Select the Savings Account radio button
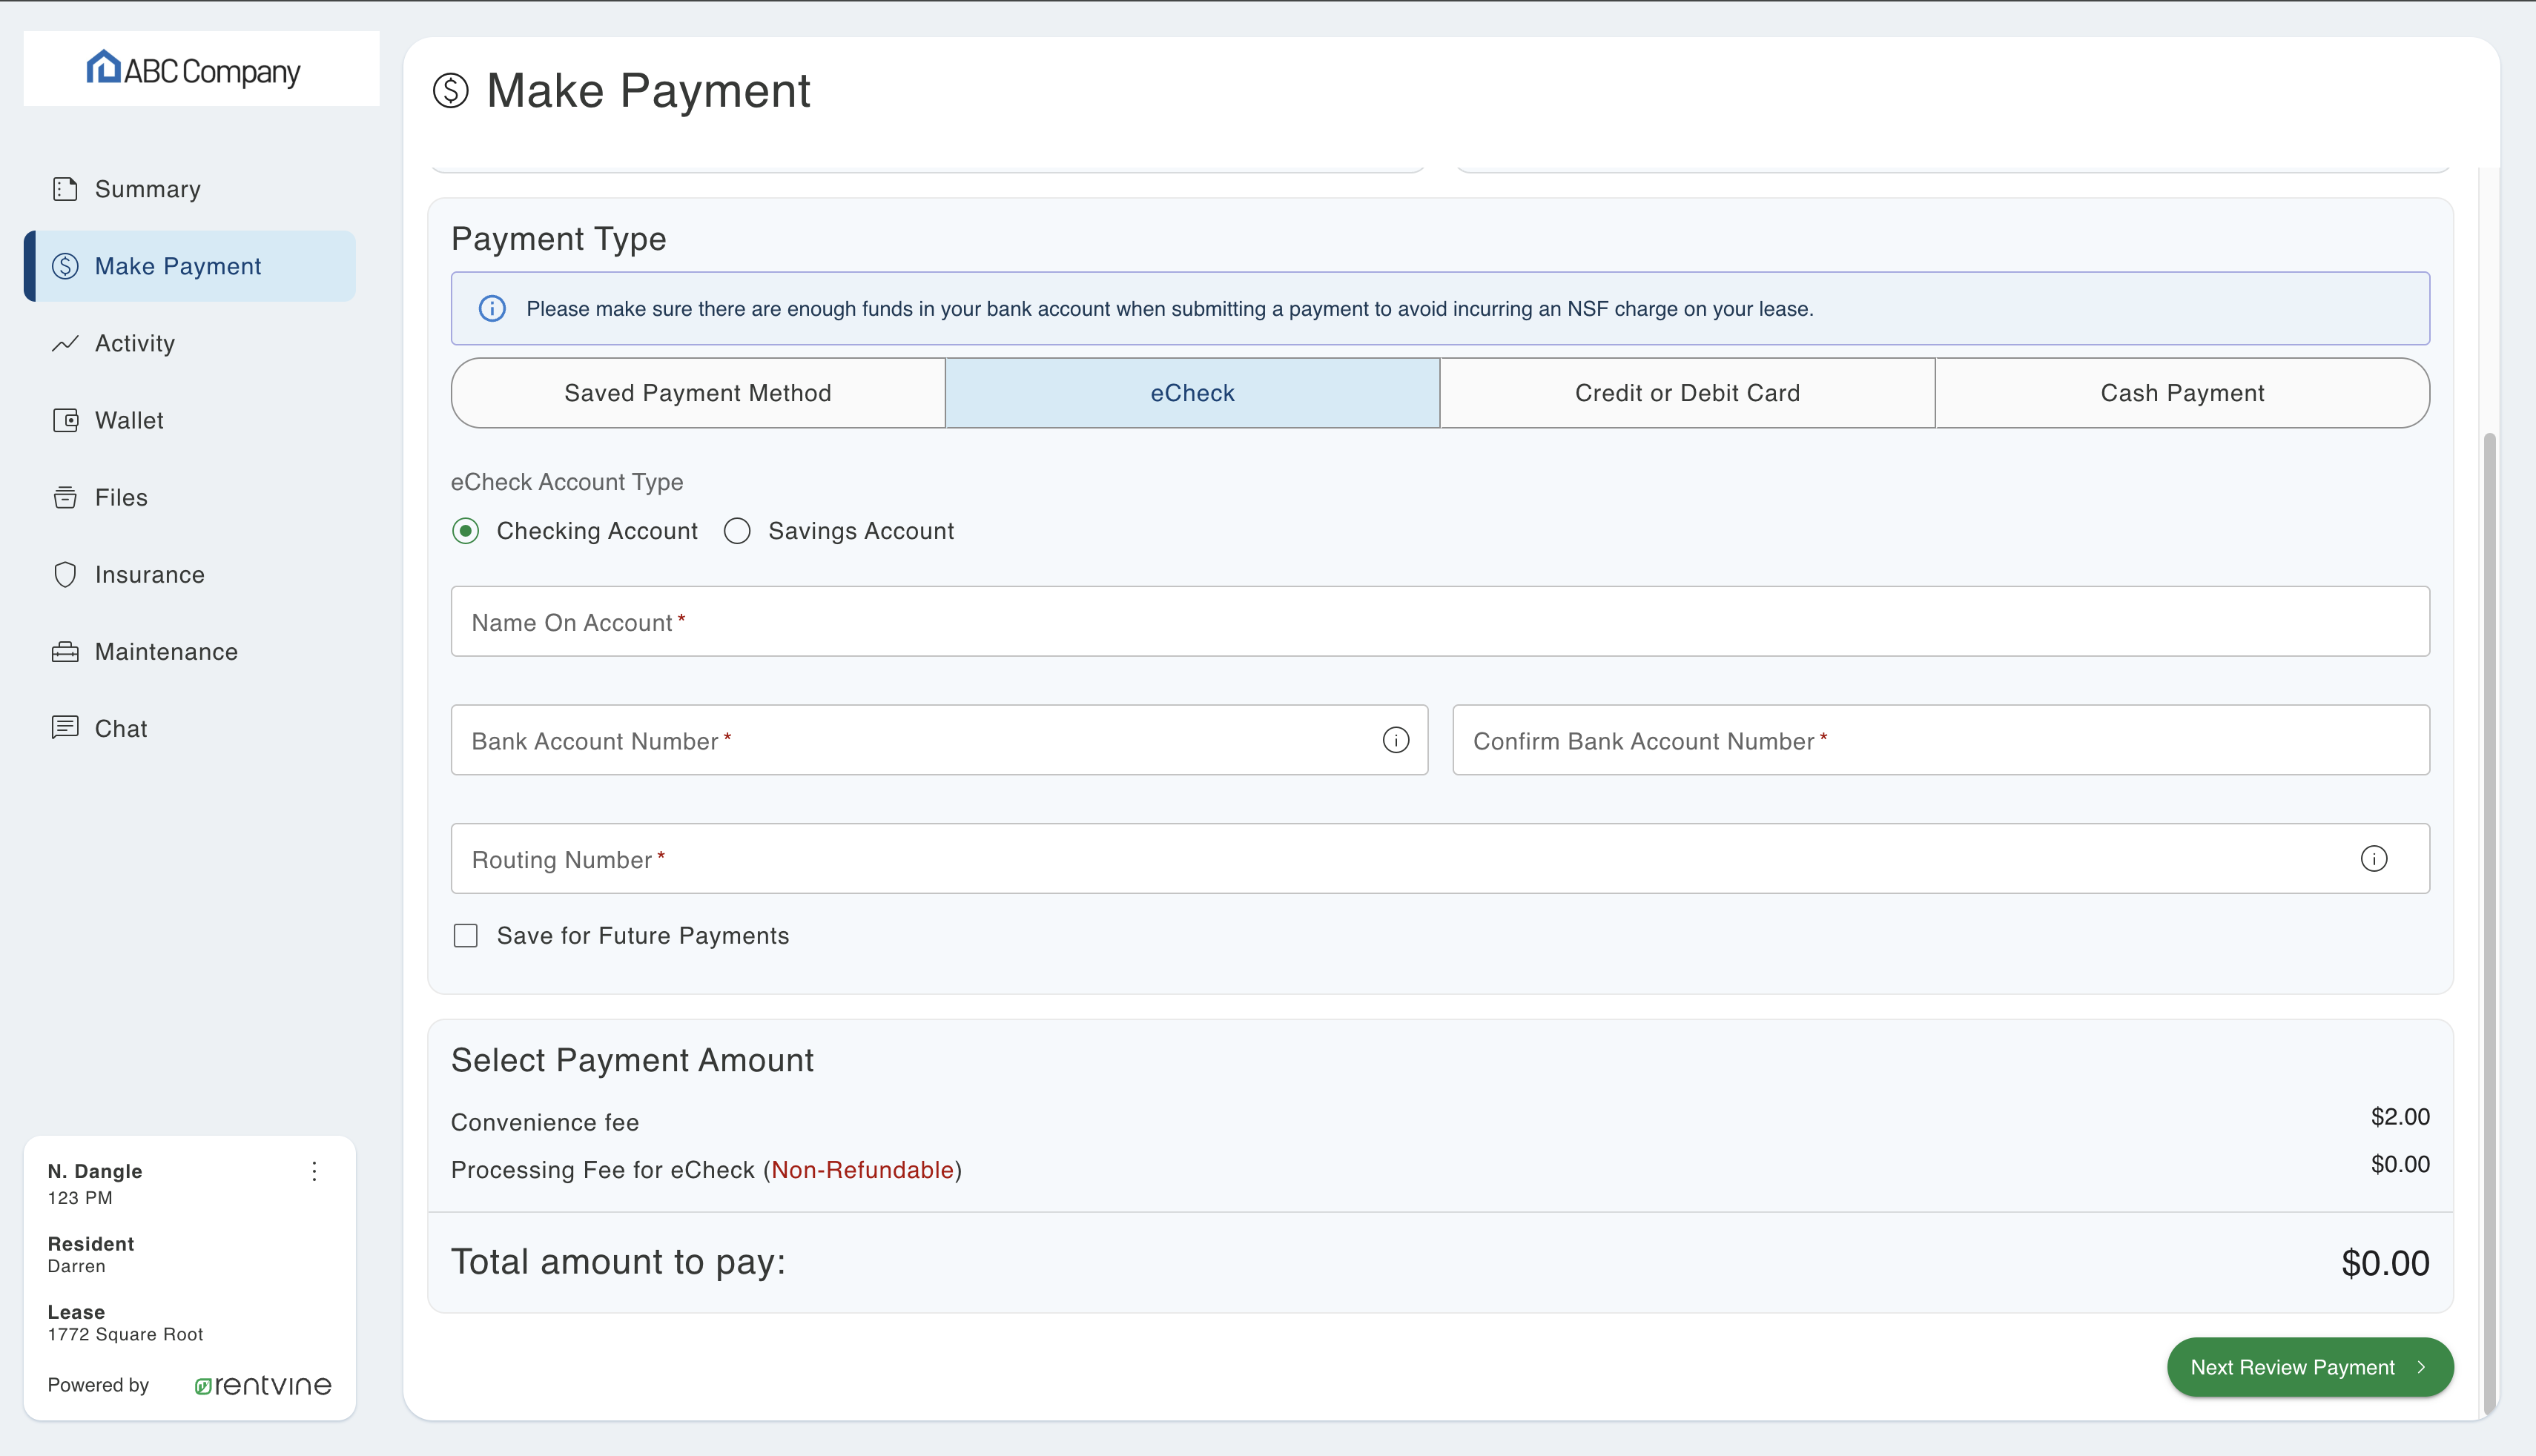 [737, 531]
